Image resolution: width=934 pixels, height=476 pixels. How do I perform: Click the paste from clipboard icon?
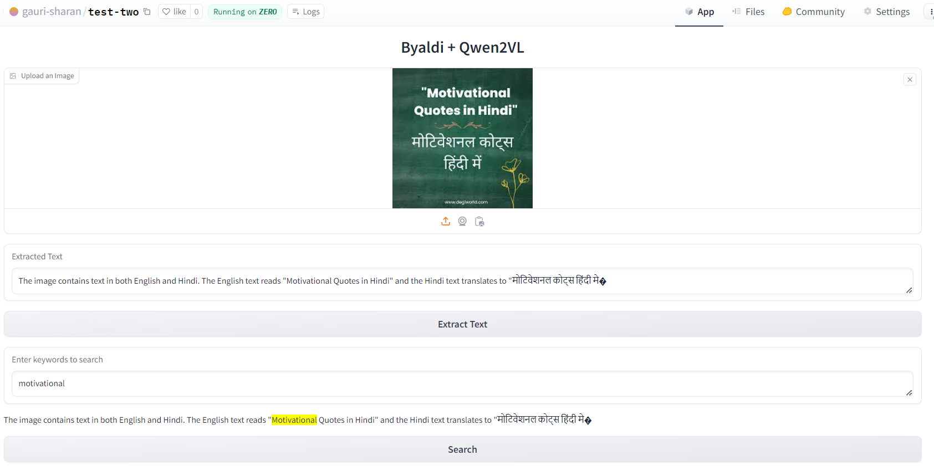tap(479, 222)
